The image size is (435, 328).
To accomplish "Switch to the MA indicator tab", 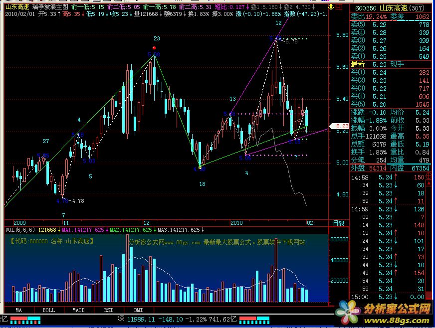I will click(x=18, y=310).
